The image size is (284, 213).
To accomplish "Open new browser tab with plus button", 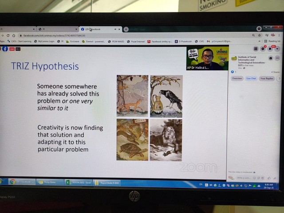I will coord(126,29).
